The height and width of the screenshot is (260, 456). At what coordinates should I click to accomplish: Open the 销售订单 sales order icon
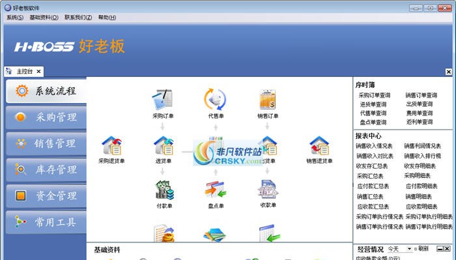[268, 100]
